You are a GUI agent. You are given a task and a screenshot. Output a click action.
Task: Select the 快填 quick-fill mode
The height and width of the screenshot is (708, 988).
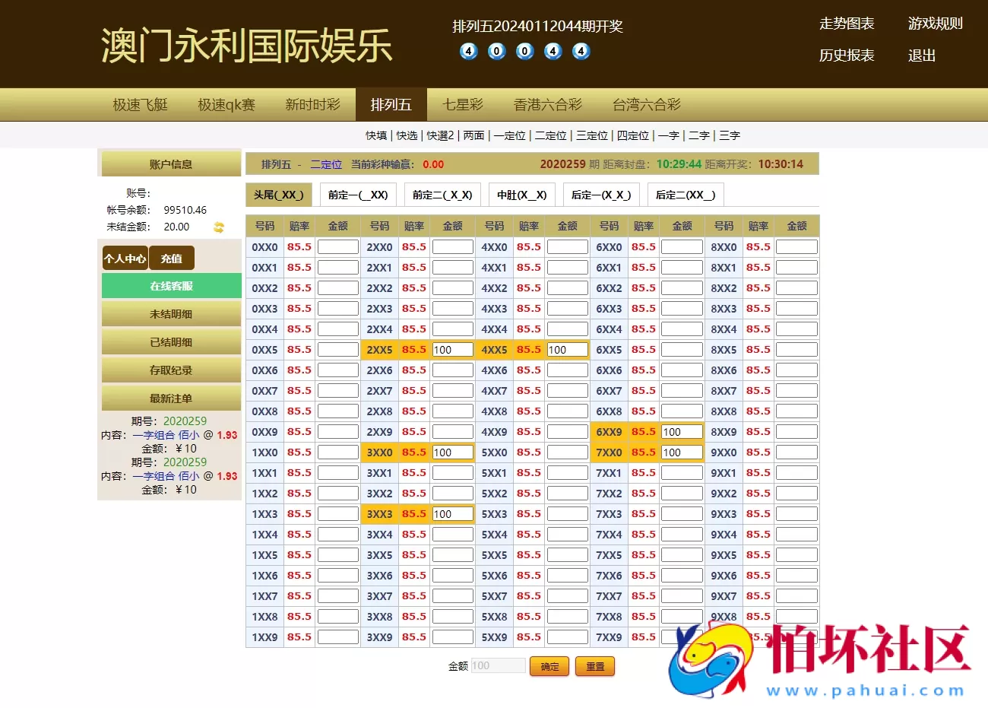pos(378,135)
